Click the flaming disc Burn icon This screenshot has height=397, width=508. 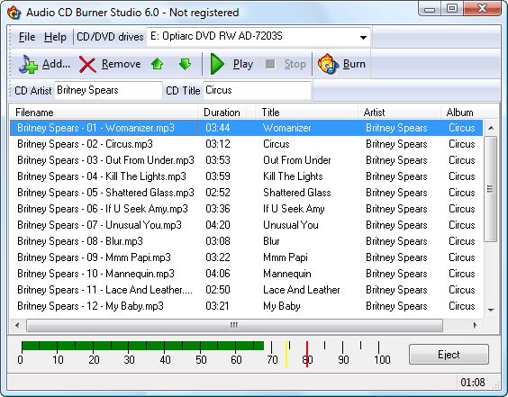328,64
